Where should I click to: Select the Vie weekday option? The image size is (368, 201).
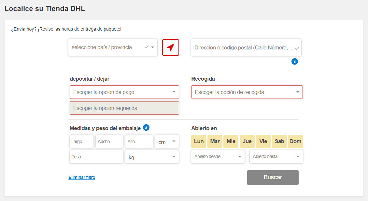[263, 141]
